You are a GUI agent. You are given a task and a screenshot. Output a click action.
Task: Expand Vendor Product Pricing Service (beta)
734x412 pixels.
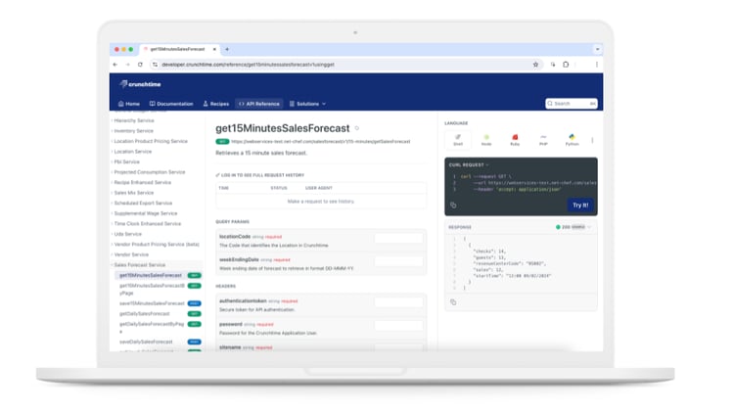[157, 245]
